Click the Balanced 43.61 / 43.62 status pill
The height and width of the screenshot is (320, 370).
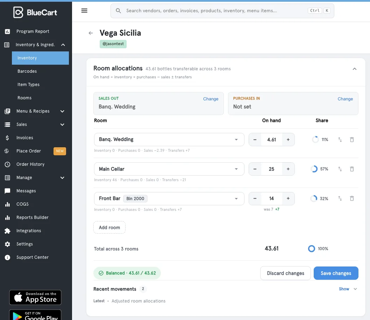(x=127, y=273)
